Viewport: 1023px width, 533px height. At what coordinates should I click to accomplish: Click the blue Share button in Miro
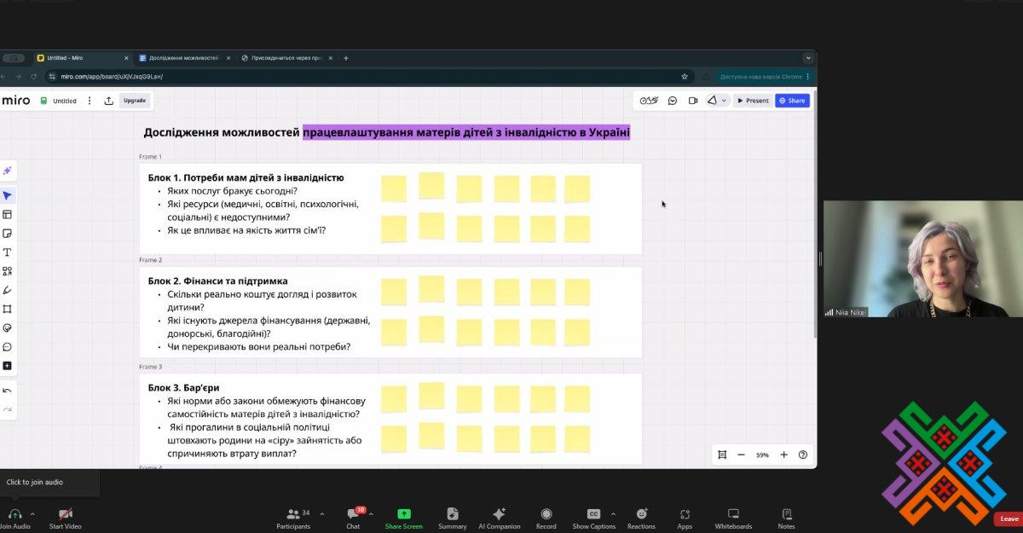792,101
